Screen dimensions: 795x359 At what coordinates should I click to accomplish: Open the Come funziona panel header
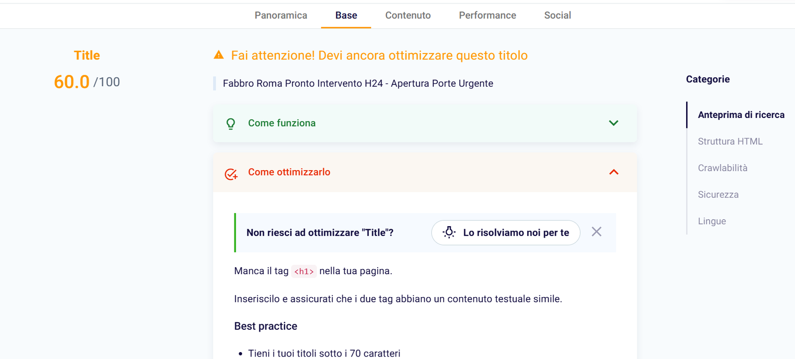pos(282,123)
